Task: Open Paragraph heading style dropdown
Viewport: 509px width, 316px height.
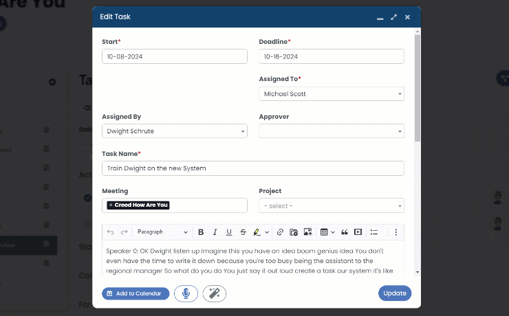Action: (x=162, y=232)
